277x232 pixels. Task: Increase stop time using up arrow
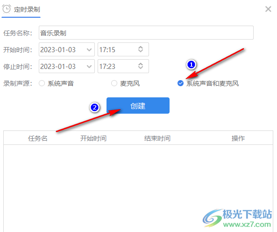click(141, 64)
